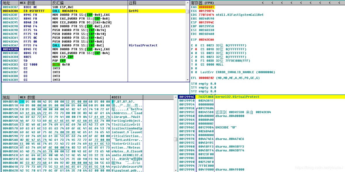The width and height of the screenshot is (345, 172).
Task: Select stack row dharma.00419000
Action: pyautogui.click(x=261, y=169)
